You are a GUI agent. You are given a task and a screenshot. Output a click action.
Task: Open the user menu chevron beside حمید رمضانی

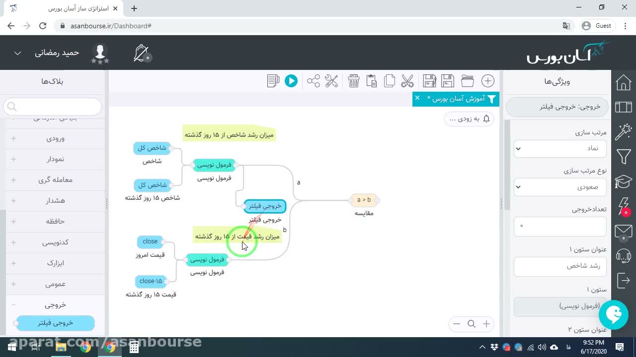[17, 53]
